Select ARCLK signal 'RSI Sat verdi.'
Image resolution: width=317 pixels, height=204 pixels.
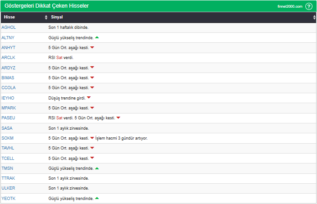coord(61,57)
